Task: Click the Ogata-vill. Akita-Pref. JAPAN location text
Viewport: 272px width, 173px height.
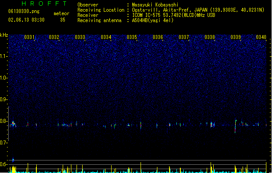Action: pyautogui.click(x=198, y=10)
